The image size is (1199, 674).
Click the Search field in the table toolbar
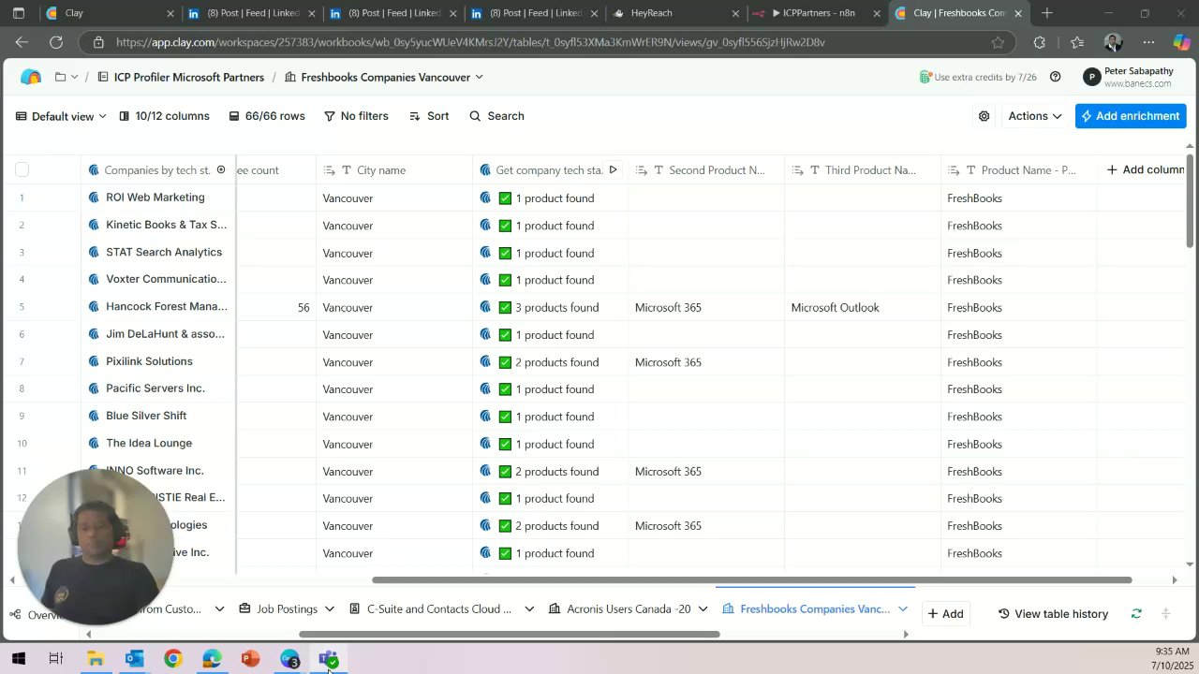(496, 116)
